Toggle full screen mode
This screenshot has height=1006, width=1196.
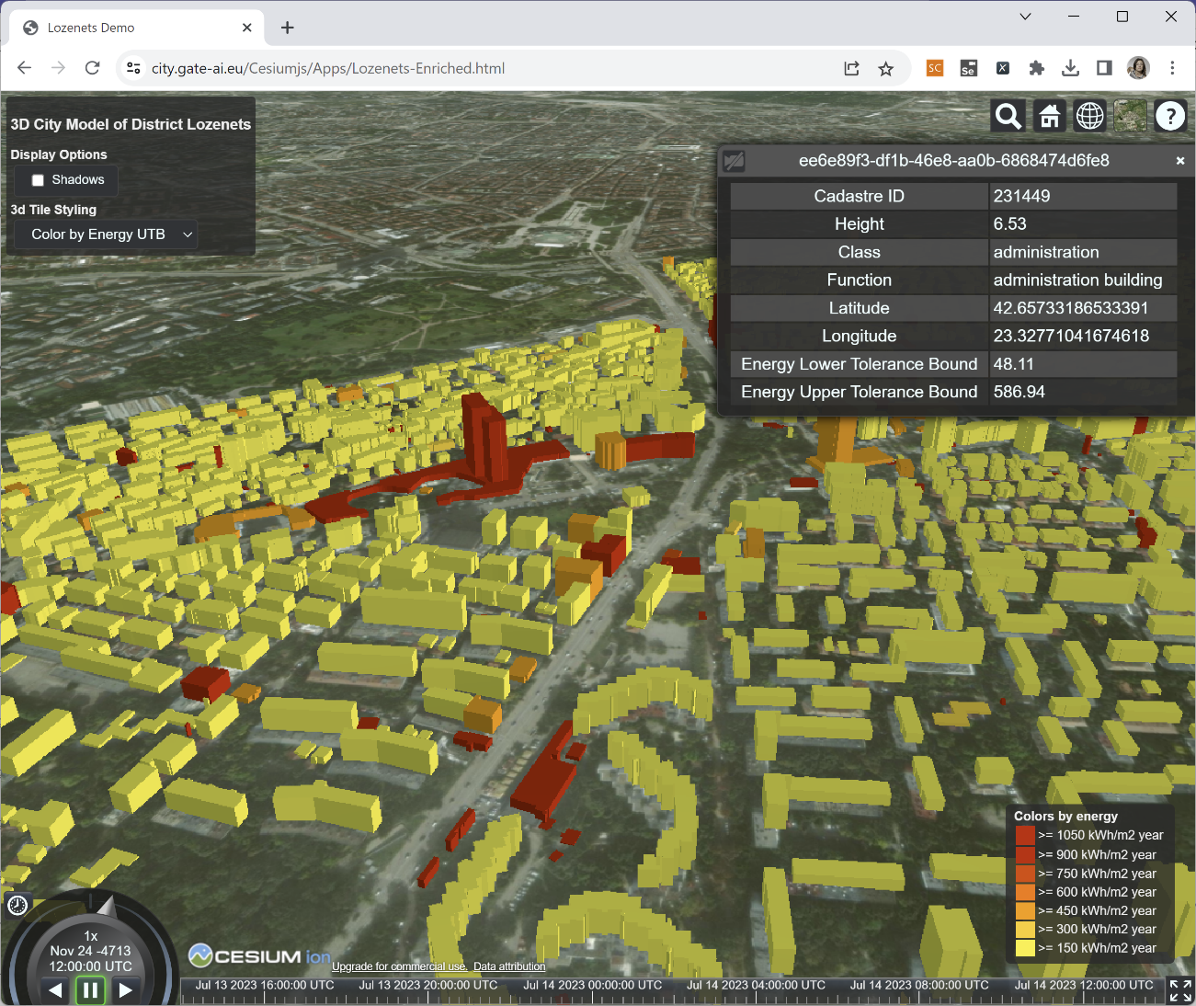(1180, 990)
